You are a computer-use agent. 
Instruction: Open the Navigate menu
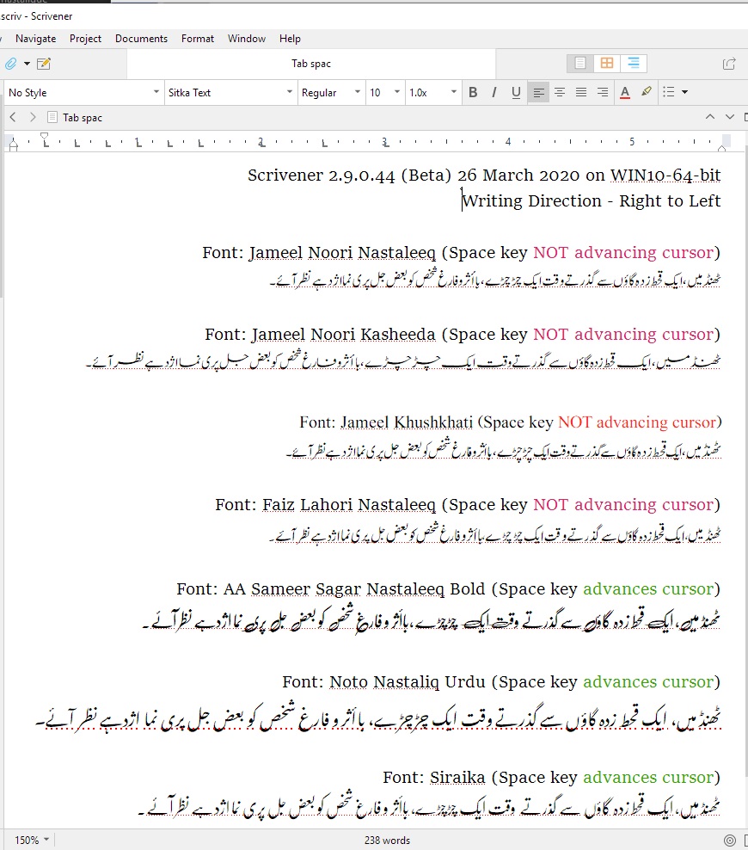point(36,39)
